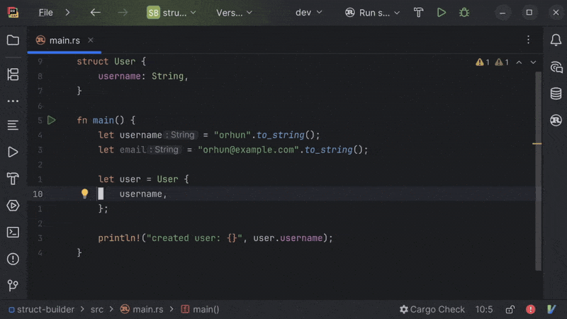Open the AI Assistant chat panel
Image resolution: width=567 pixels, height=319 pixels.
point(556,67)
